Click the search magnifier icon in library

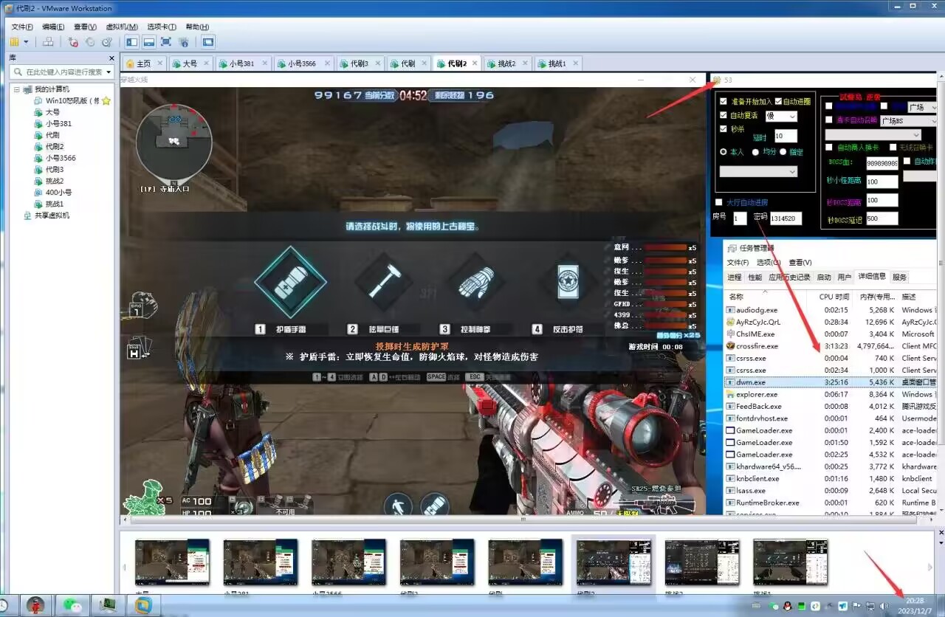[x=19, y=72]
